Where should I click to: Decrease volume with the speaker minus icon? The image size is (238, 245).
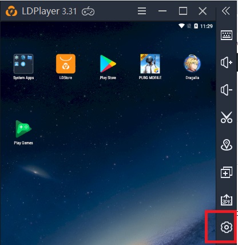(227, 90)
